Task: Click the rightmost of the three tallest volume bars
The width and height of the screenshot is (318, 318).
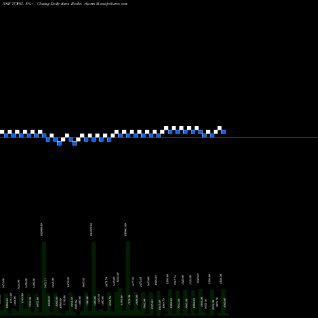Action: tap(128, 278)
